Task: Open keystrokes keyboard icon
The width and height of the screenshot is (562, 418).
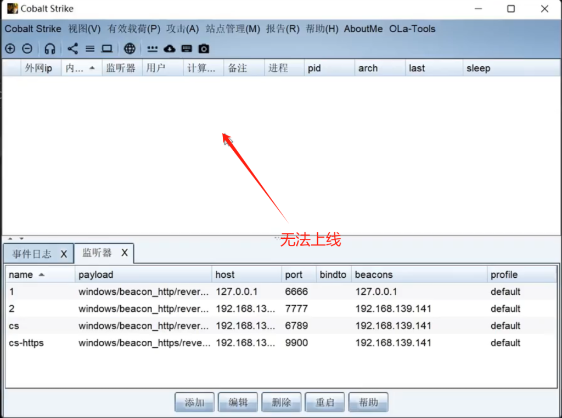Action: tap(187, 49)
